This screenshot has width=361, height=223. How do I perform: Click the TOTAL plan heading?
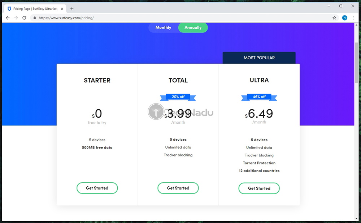(x=178, y=80)
